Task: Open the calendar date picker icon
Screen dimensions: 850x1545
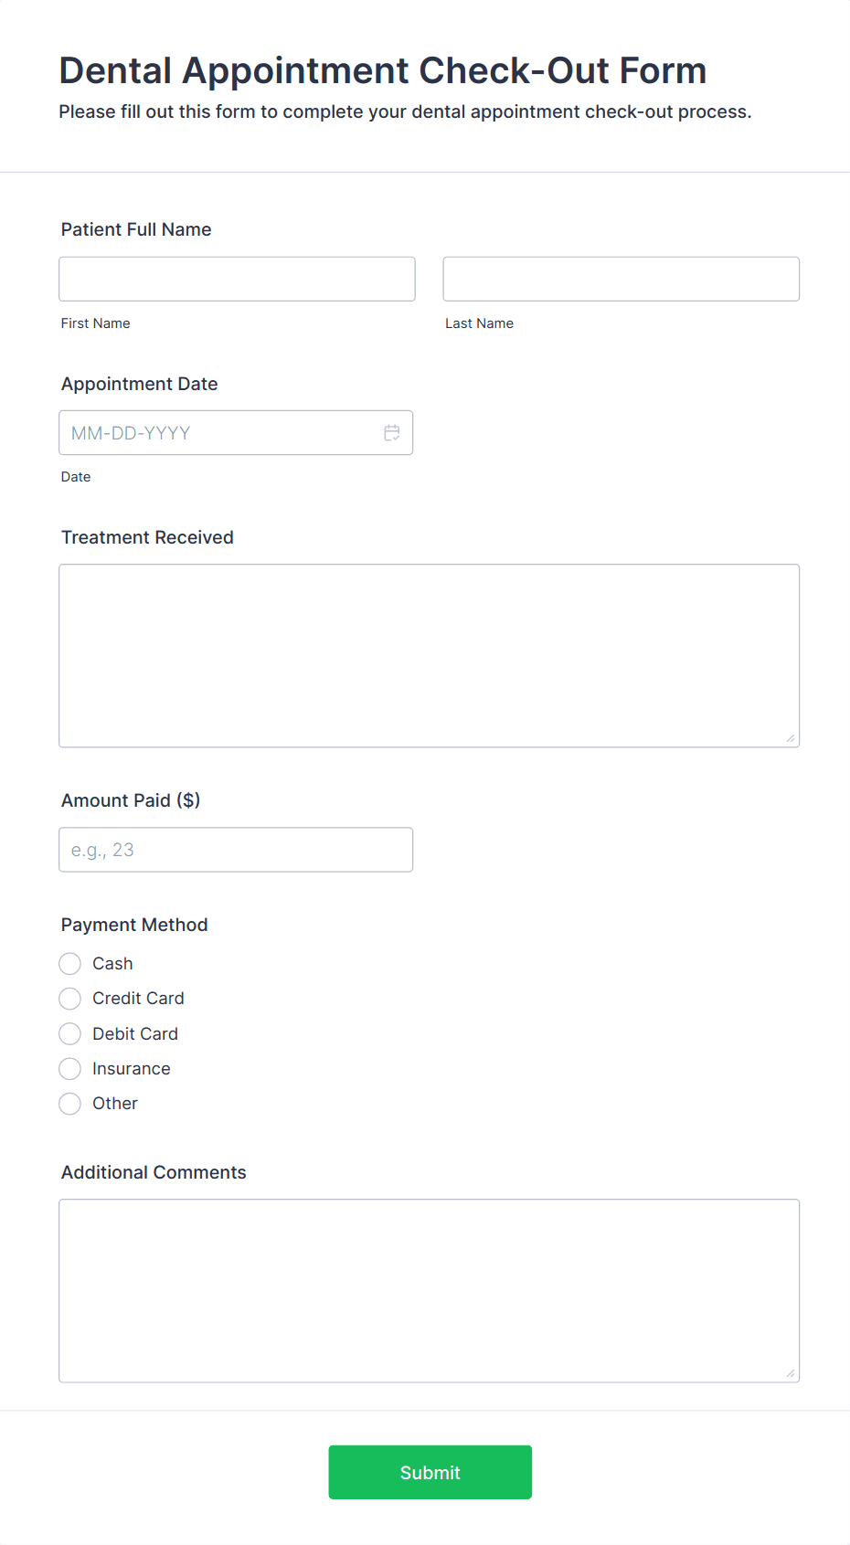Action: 392,432
